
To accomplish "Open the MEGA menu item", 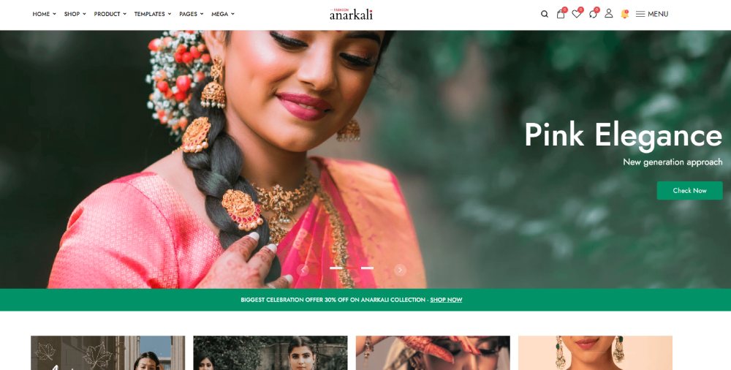I will point(223,14).
